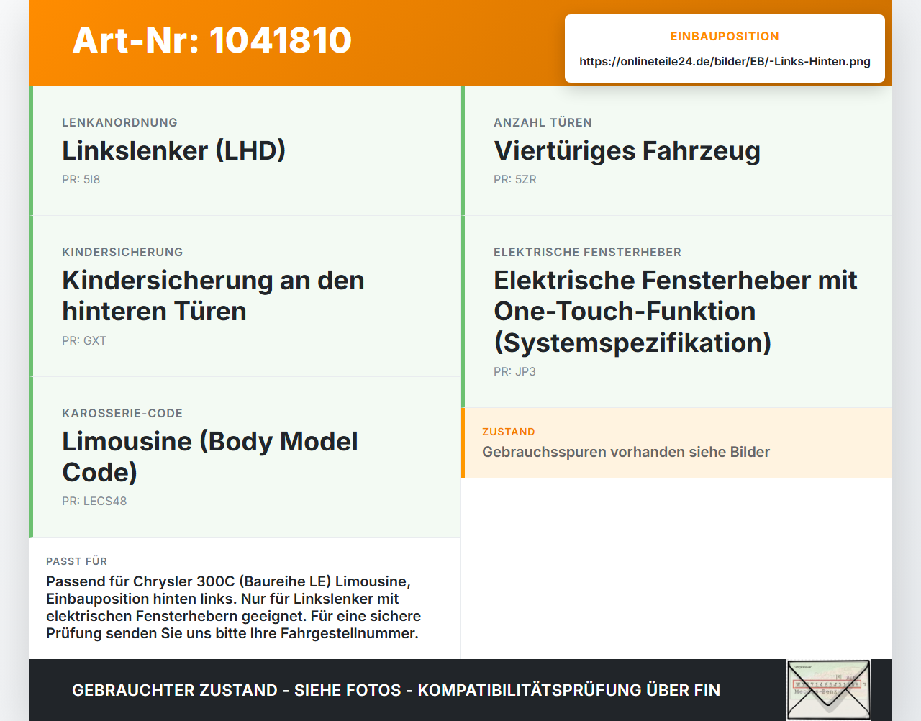This screenshot has width=921, height=721.
Task: Select the PR: LECS48 code
Action: pyautogui.click(x=94, y=501)
